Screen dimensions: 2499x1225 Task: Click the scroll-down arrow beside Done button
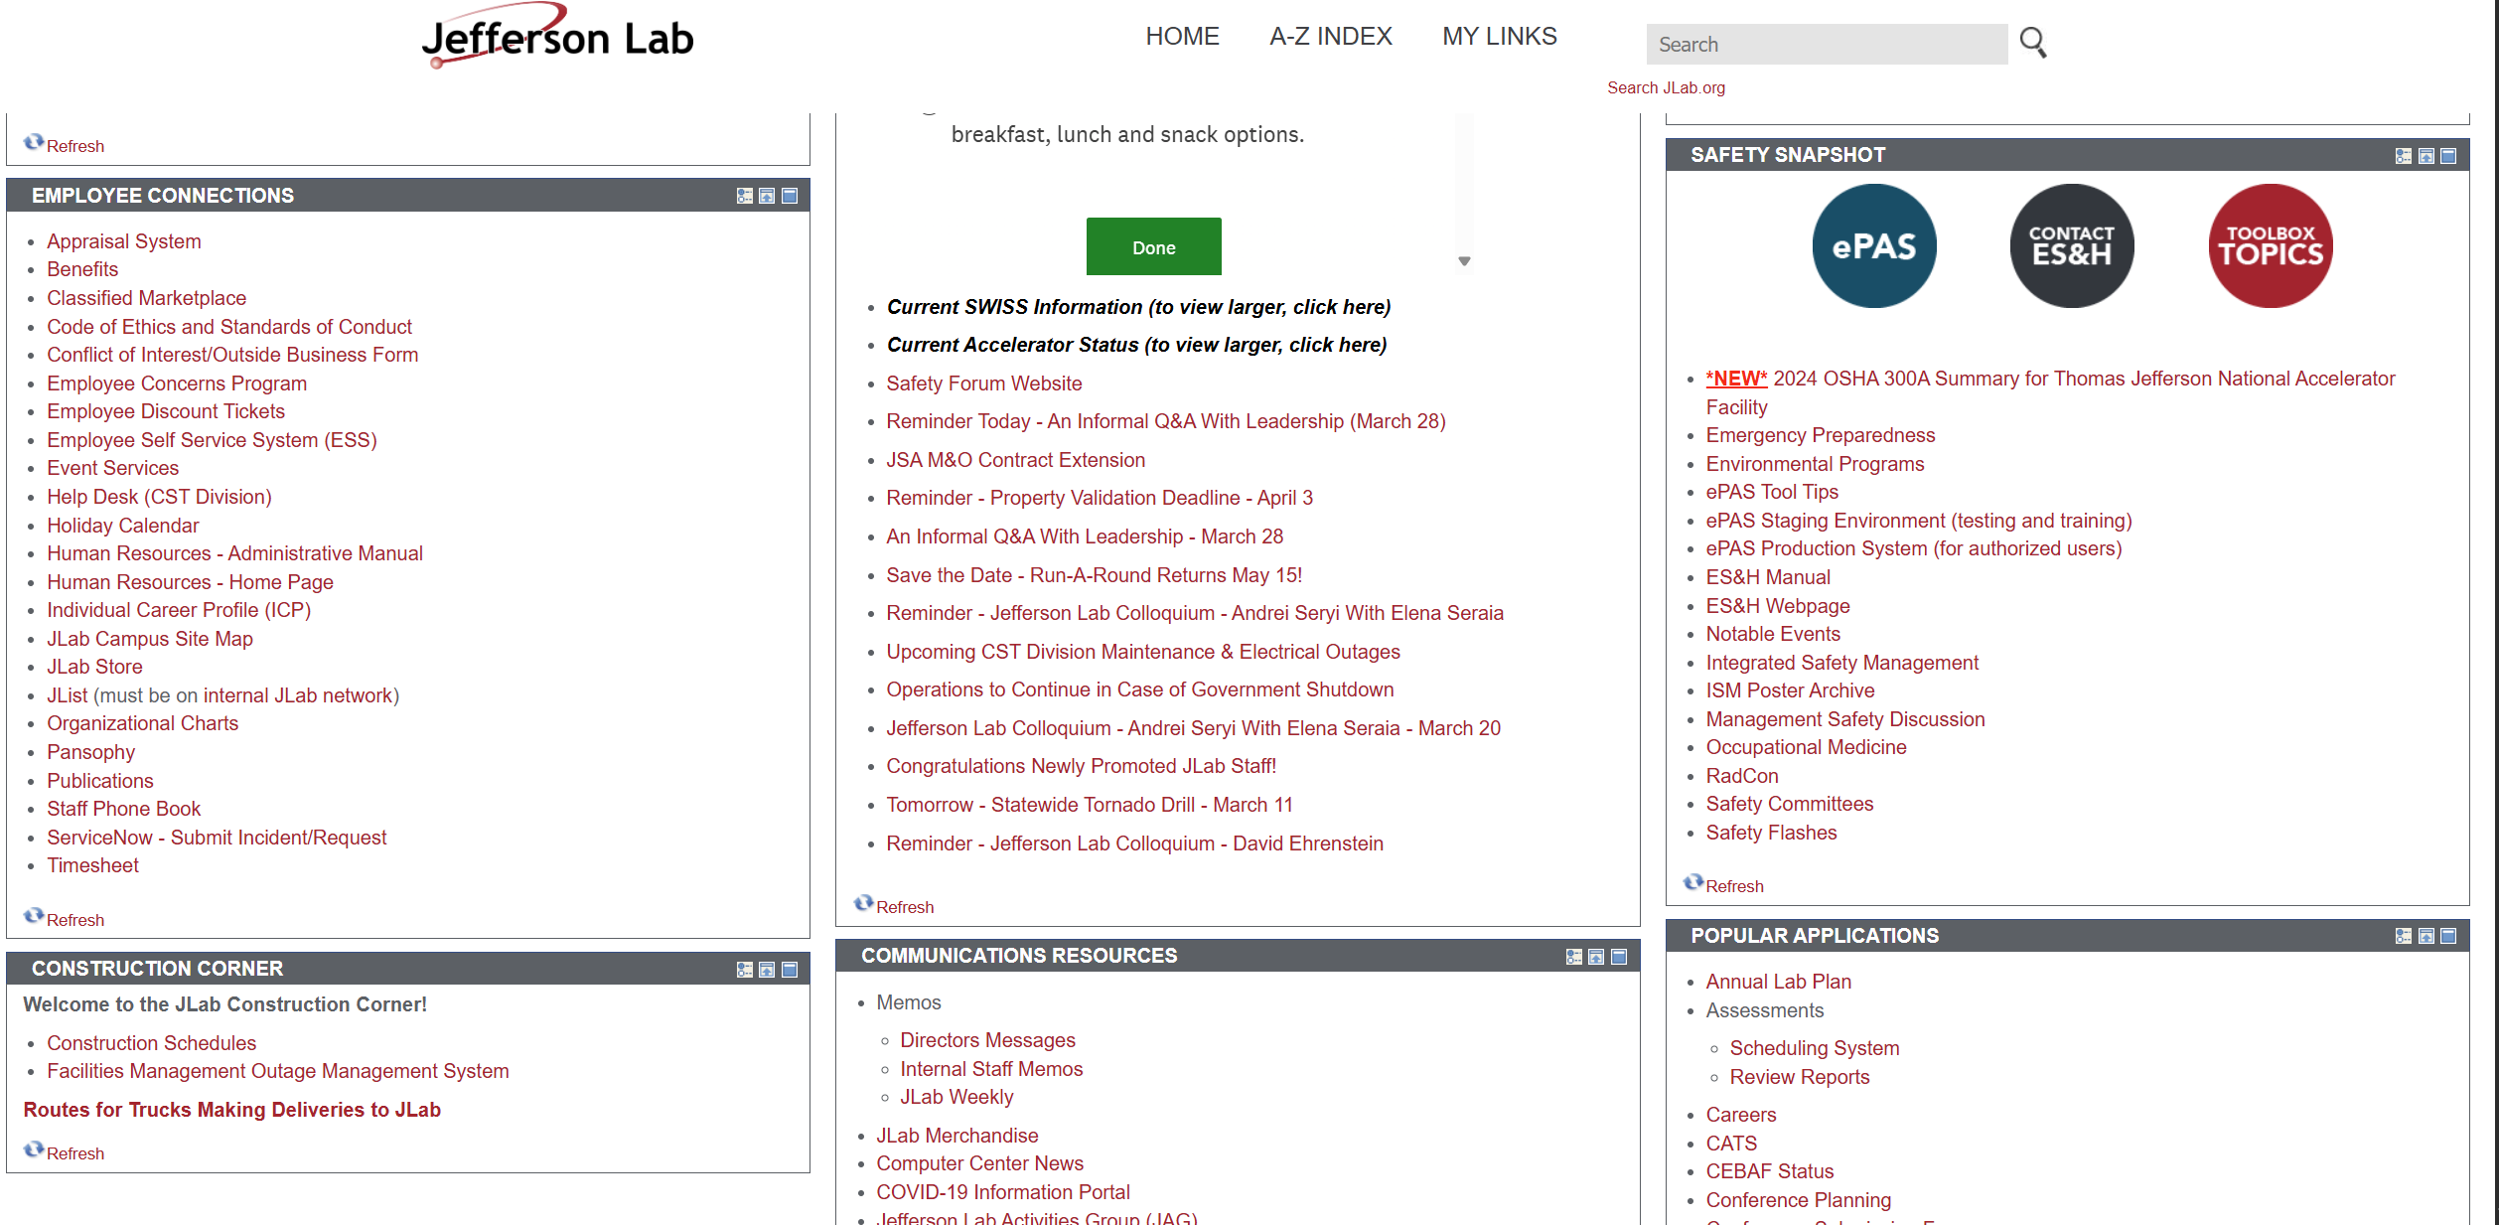(1464, 261)
